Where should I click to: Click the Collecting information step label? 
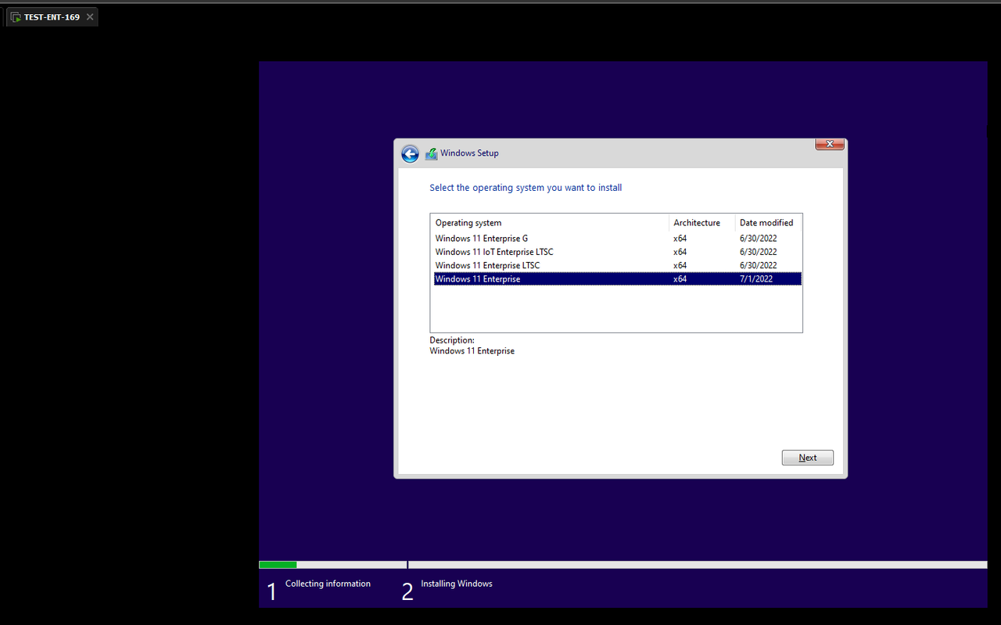328,584
